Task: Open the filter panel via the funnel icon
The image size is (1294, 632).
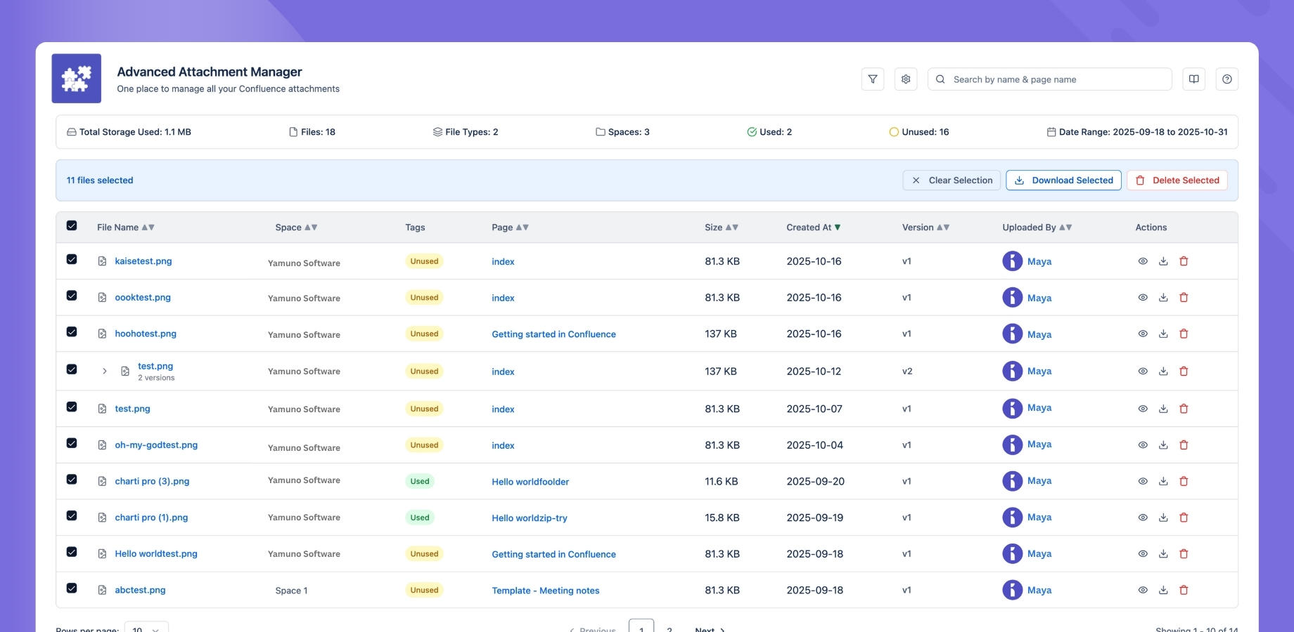Action: tap(872, 79)
